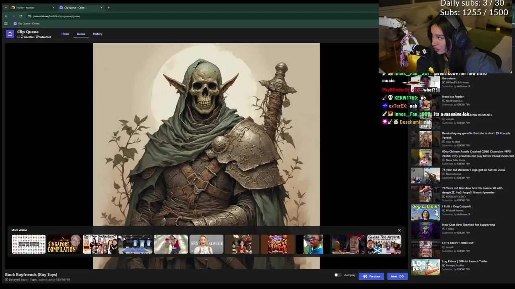
Task: Click the Nana Talks China channel name
Action: [455, 160]
